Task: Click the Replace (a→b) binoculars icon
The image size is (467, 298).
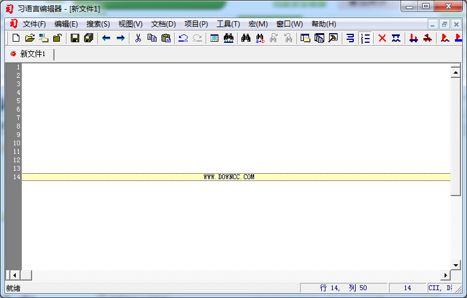Action: (260, 38)
